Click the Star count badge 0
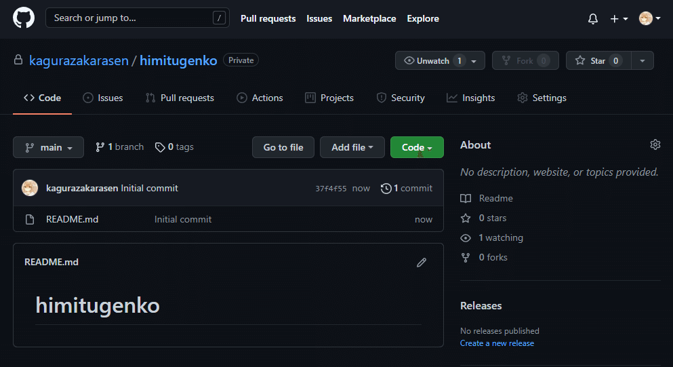The image size is (673, 367). (616, 61)
